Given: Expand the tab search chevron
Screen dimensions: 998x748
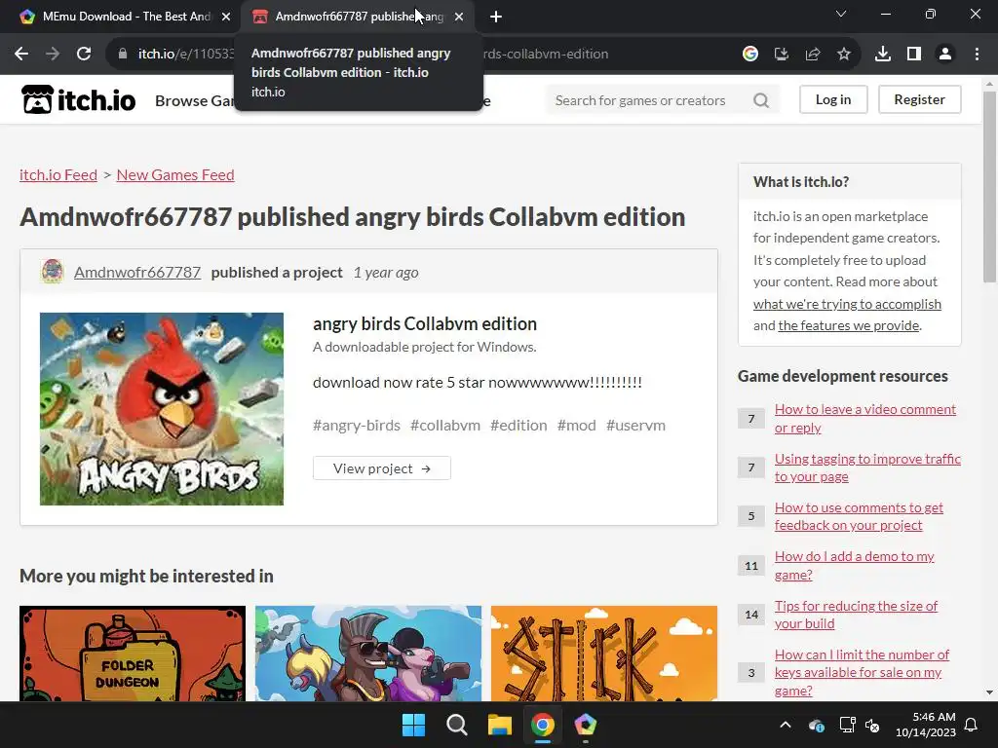Looking at the screenshot, I should (x=841, y=14).
